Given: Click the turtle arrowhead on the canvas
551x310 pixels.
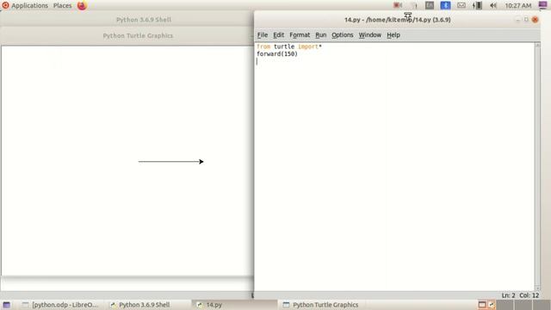Looking at the screenshot, I should (201, 162).
